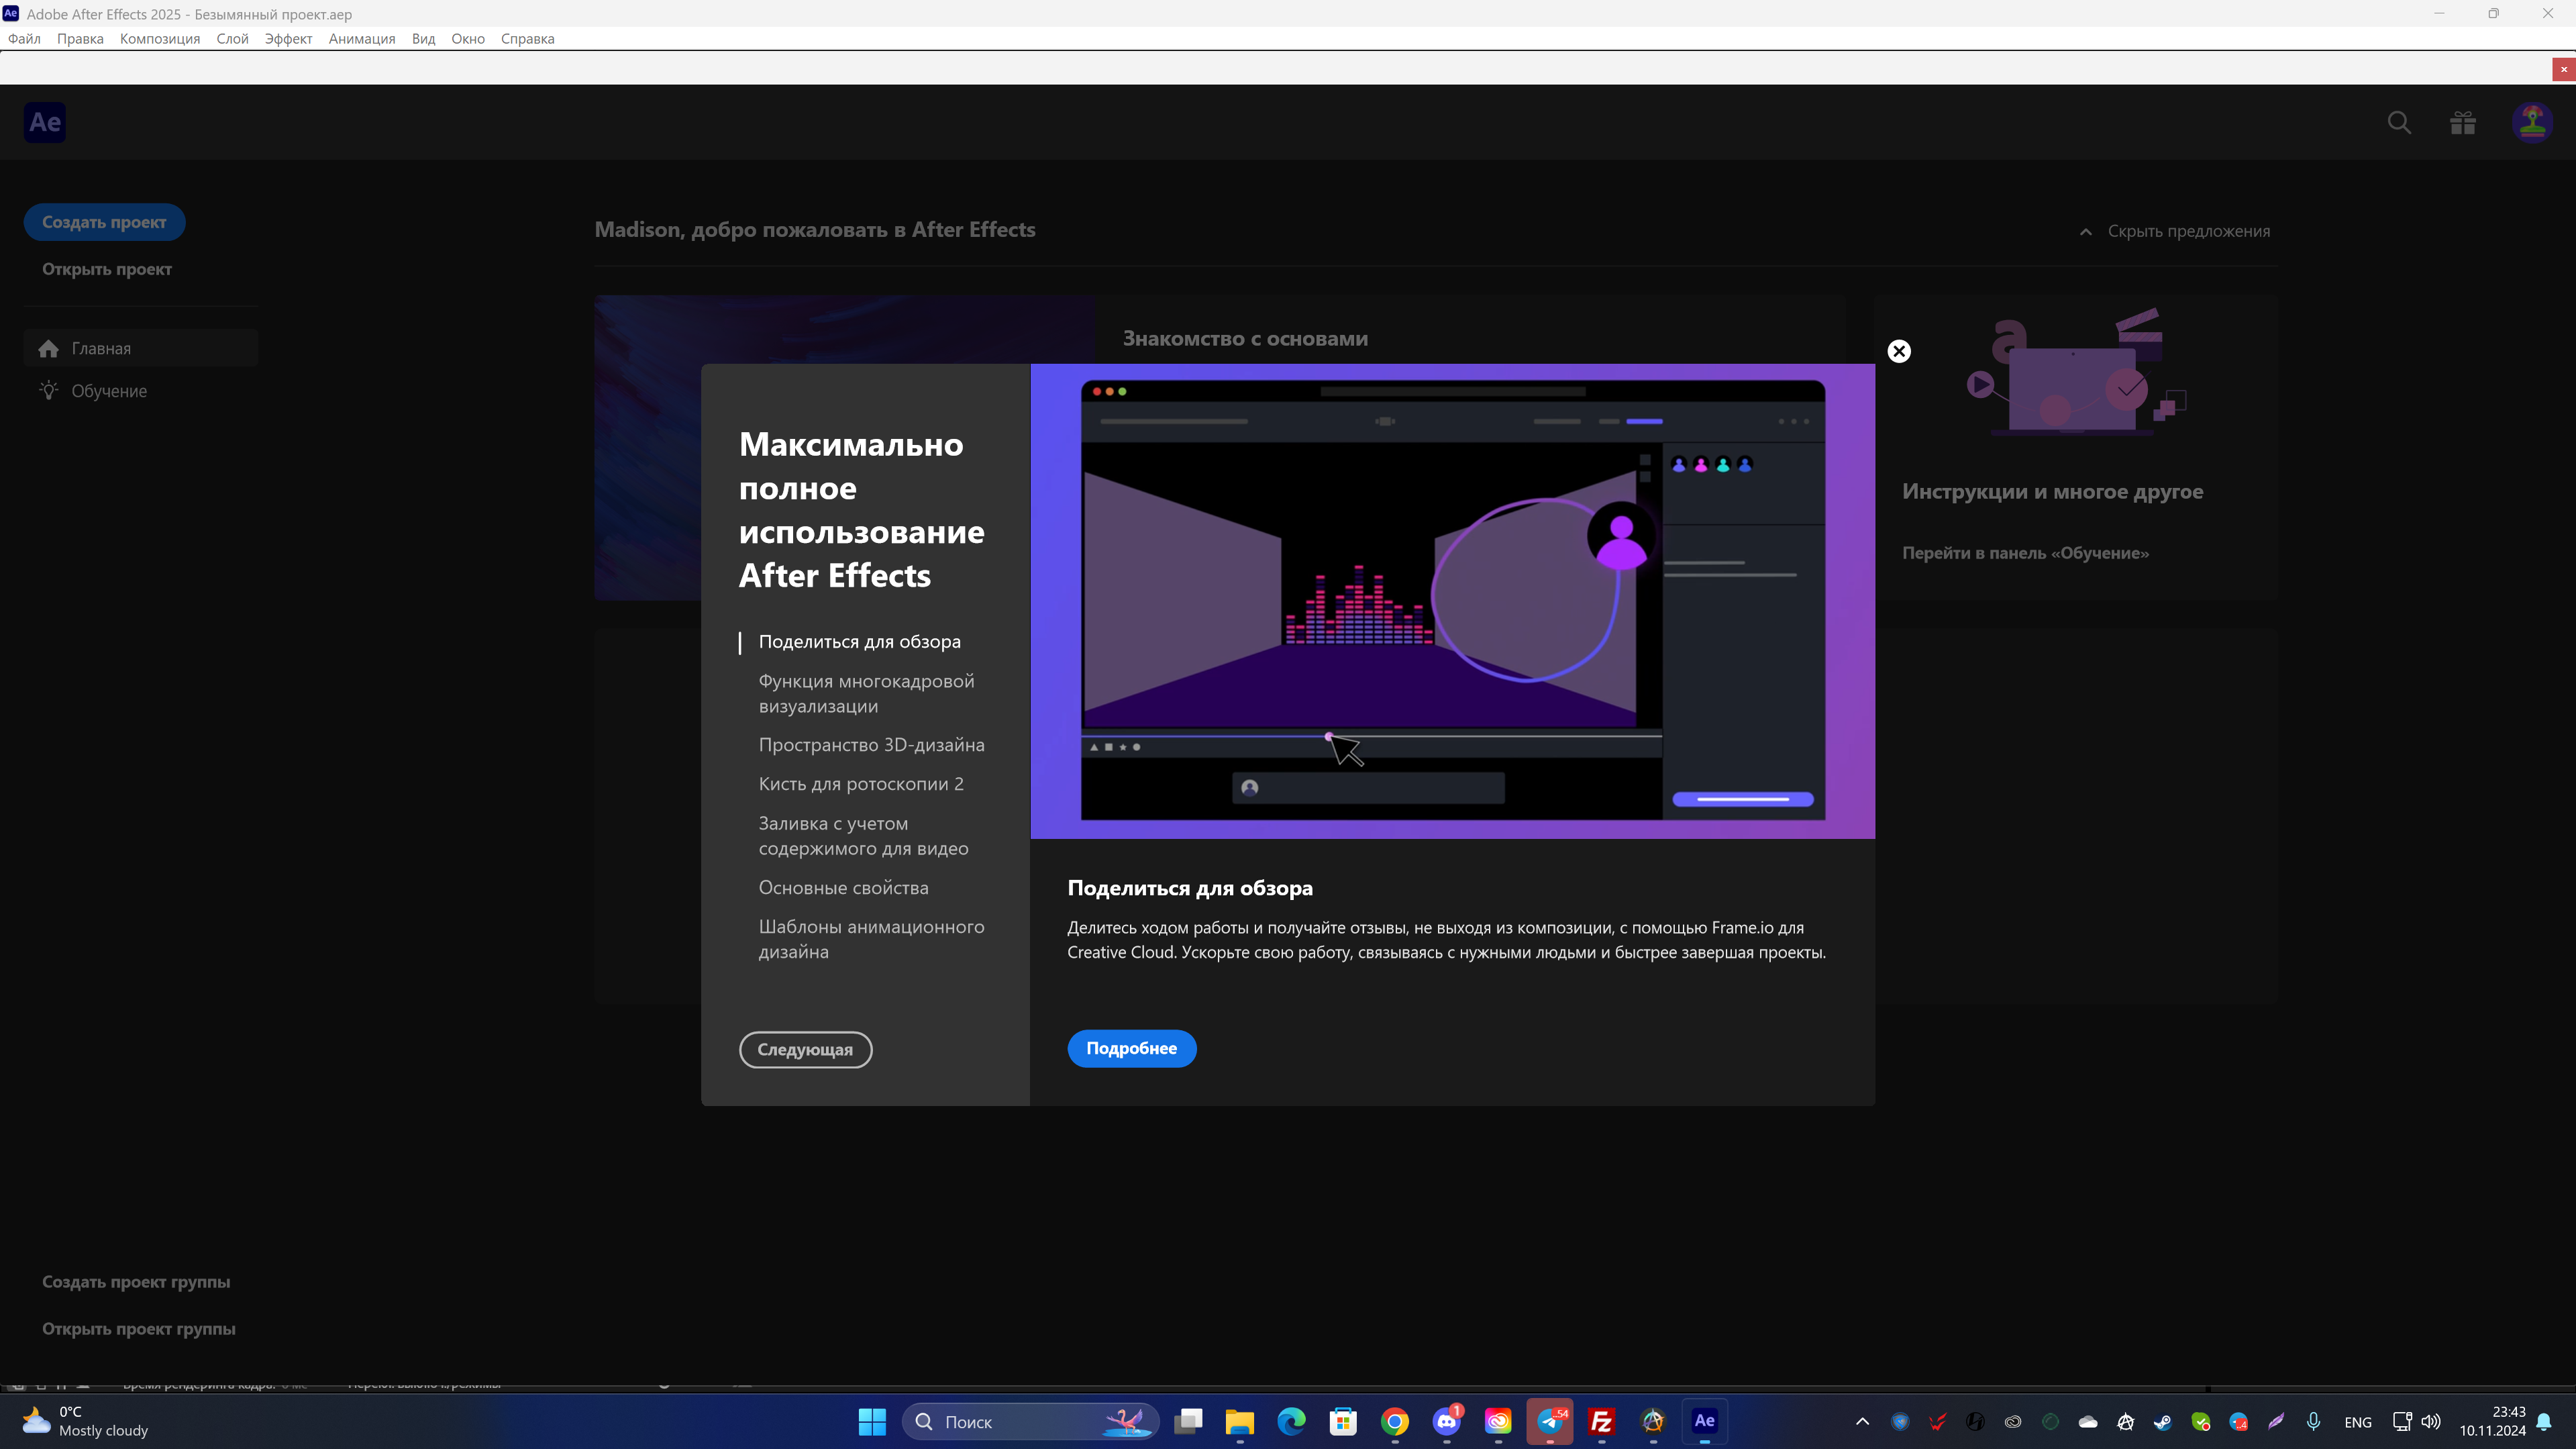Open the network display tray icon

(2402, 1421)
